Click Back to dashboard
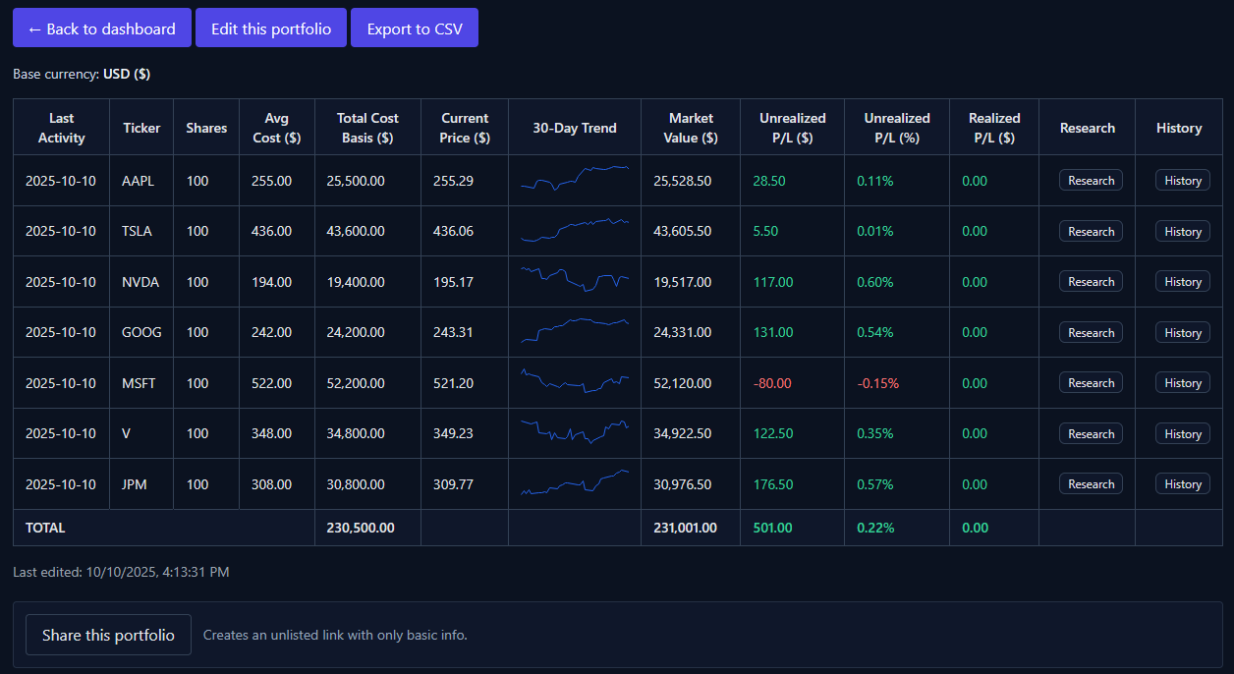The width and height of the screenshot is (1234, 674). tap(101, 28)
